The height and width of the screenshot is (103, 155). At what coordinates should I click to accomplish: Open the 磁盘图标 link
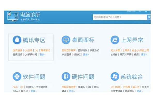click(129, 91)
